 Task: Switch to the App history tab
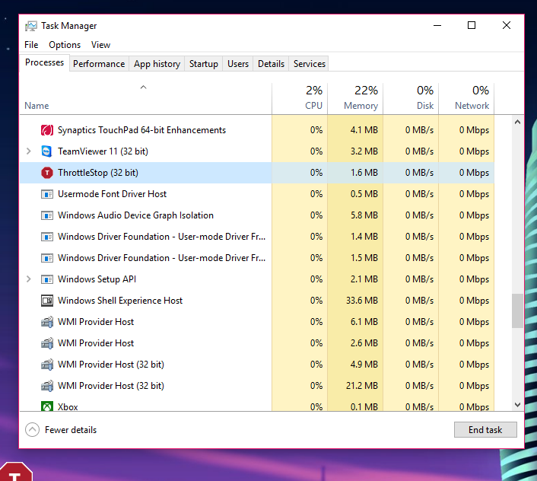click(x=157, y=64)
